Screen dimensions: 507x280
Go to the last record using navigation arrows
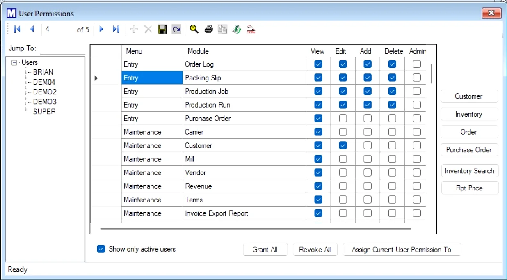116,29
